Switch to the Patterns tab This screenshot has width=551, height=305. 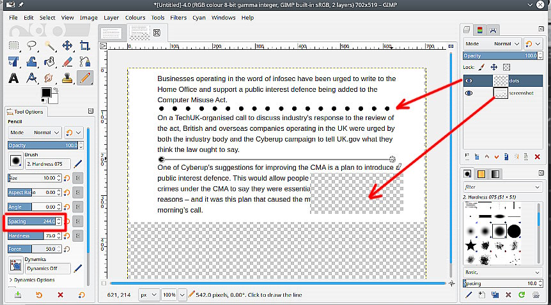pyautogui.click(x=481, y=174)
